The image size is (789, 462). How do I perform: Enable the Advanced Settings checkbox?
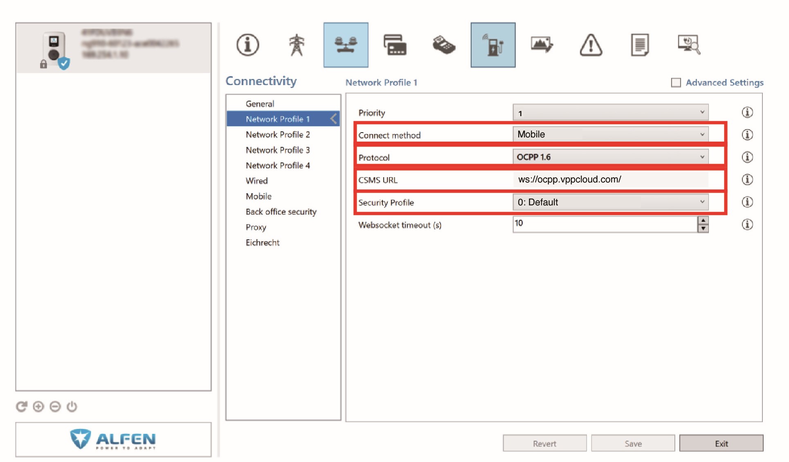click(x=676, y=83)
